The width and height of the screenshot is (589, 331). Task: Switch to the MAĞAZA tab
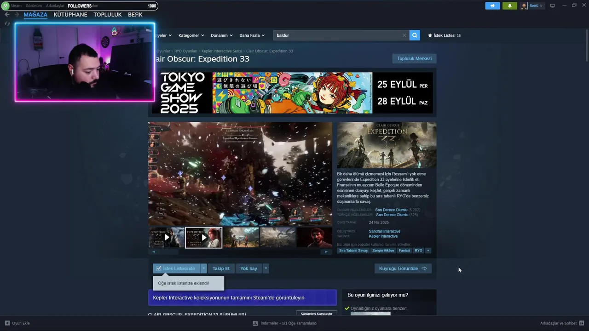pyautogui.click(x=35, y=15)
